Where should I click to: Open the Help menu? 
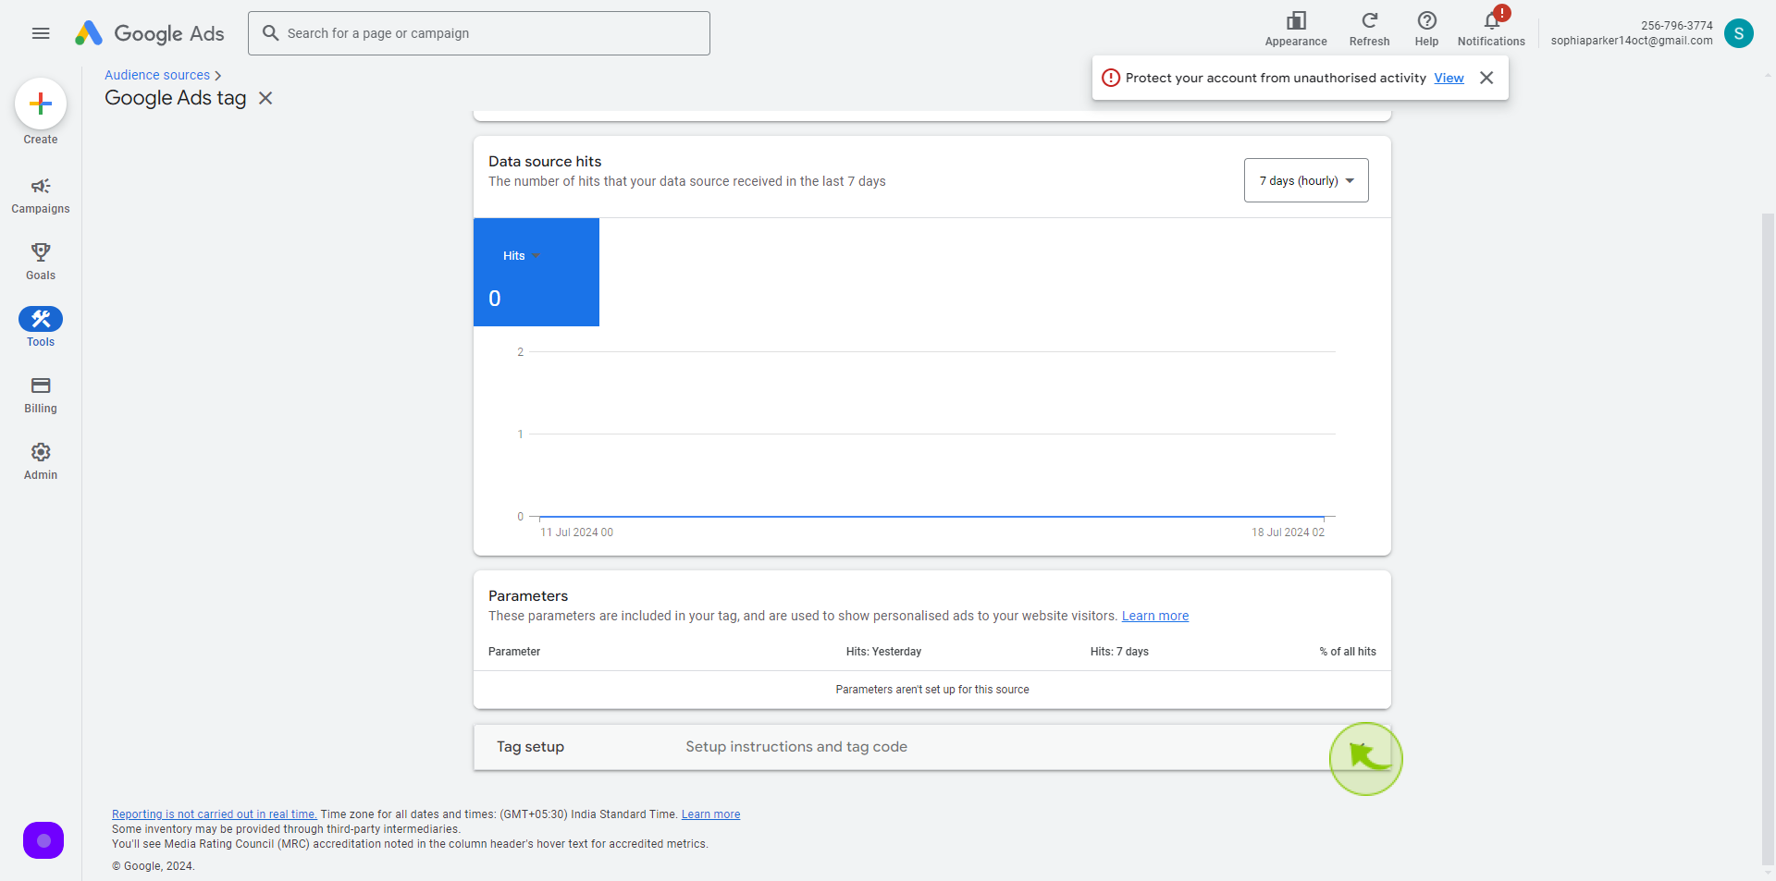tap(1426, 30)
